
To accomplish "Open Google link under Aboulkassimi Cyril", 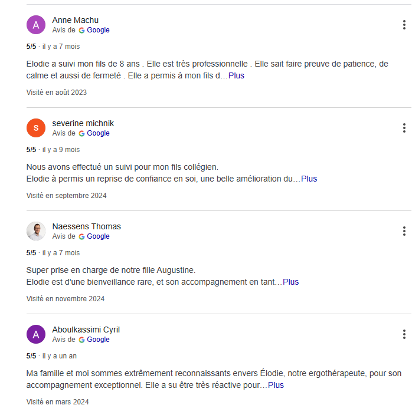I will pos(98,340).
